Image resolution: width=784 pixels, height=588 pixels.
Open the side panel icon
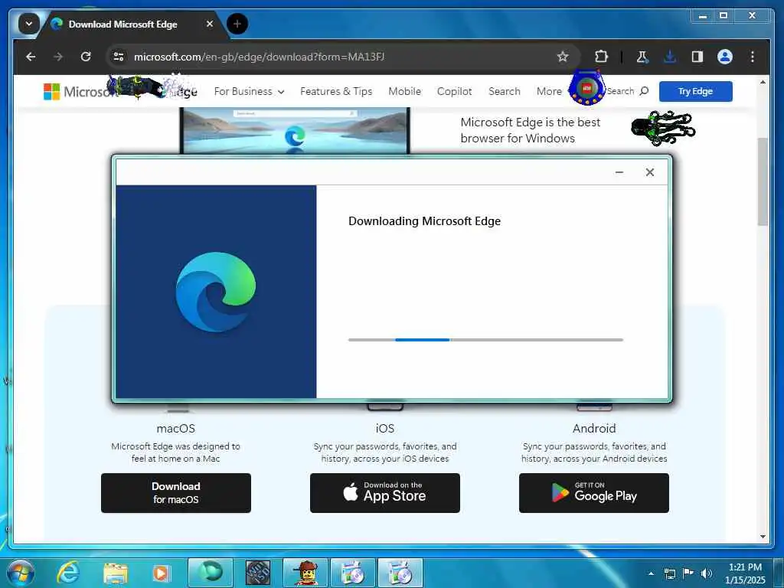coord(697,57)
